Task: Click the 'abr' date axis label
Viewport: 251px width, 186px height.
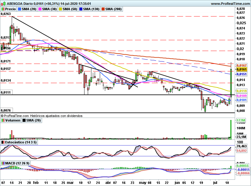Action: coord(108,183)
